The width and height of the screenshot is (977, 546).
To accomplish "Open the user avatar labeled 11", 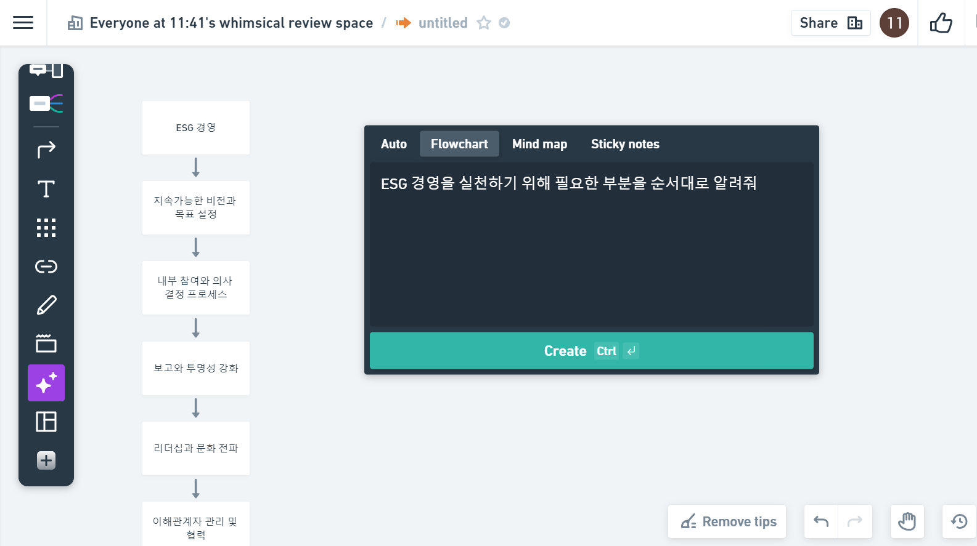I will [894, 23].
